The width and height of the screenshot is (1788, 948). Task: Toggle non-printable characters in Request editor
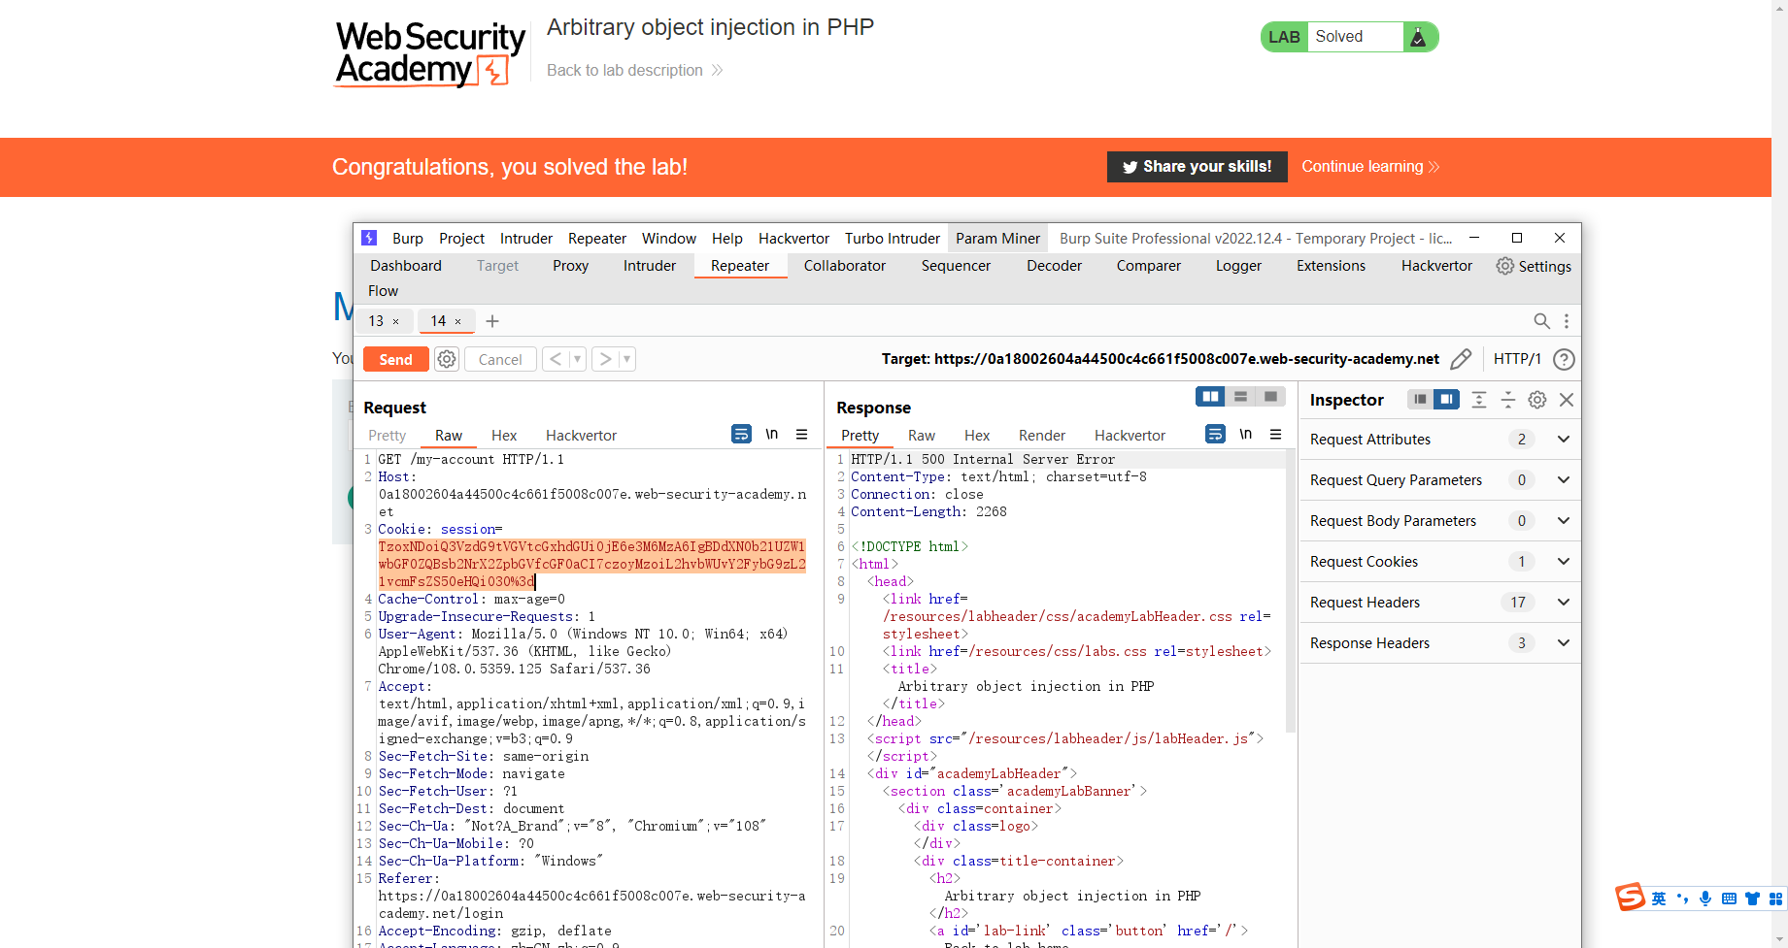[771, 434]
